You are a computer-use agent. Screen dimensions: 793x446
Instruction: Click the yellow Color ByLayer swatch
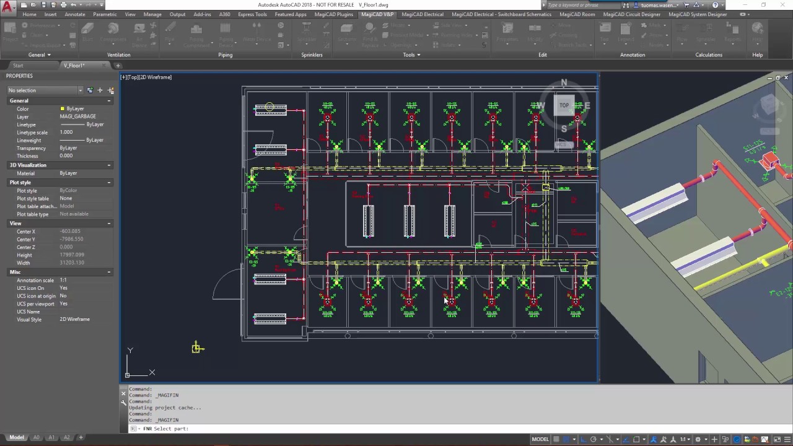click(62, 109)
